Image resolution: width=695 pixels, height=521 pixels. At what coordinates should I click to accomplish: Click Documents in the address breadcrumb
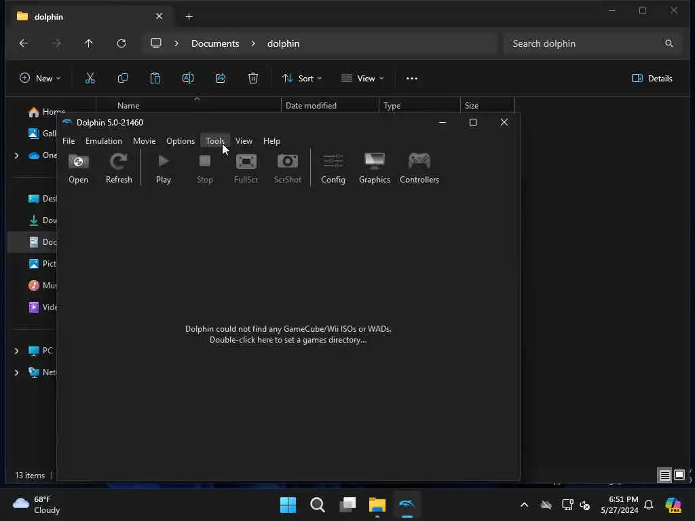click(x=215, y=43)
